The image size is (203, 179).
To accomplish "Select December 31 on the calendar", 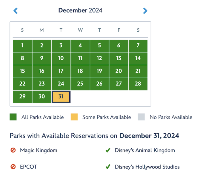I will coord(61,97).
